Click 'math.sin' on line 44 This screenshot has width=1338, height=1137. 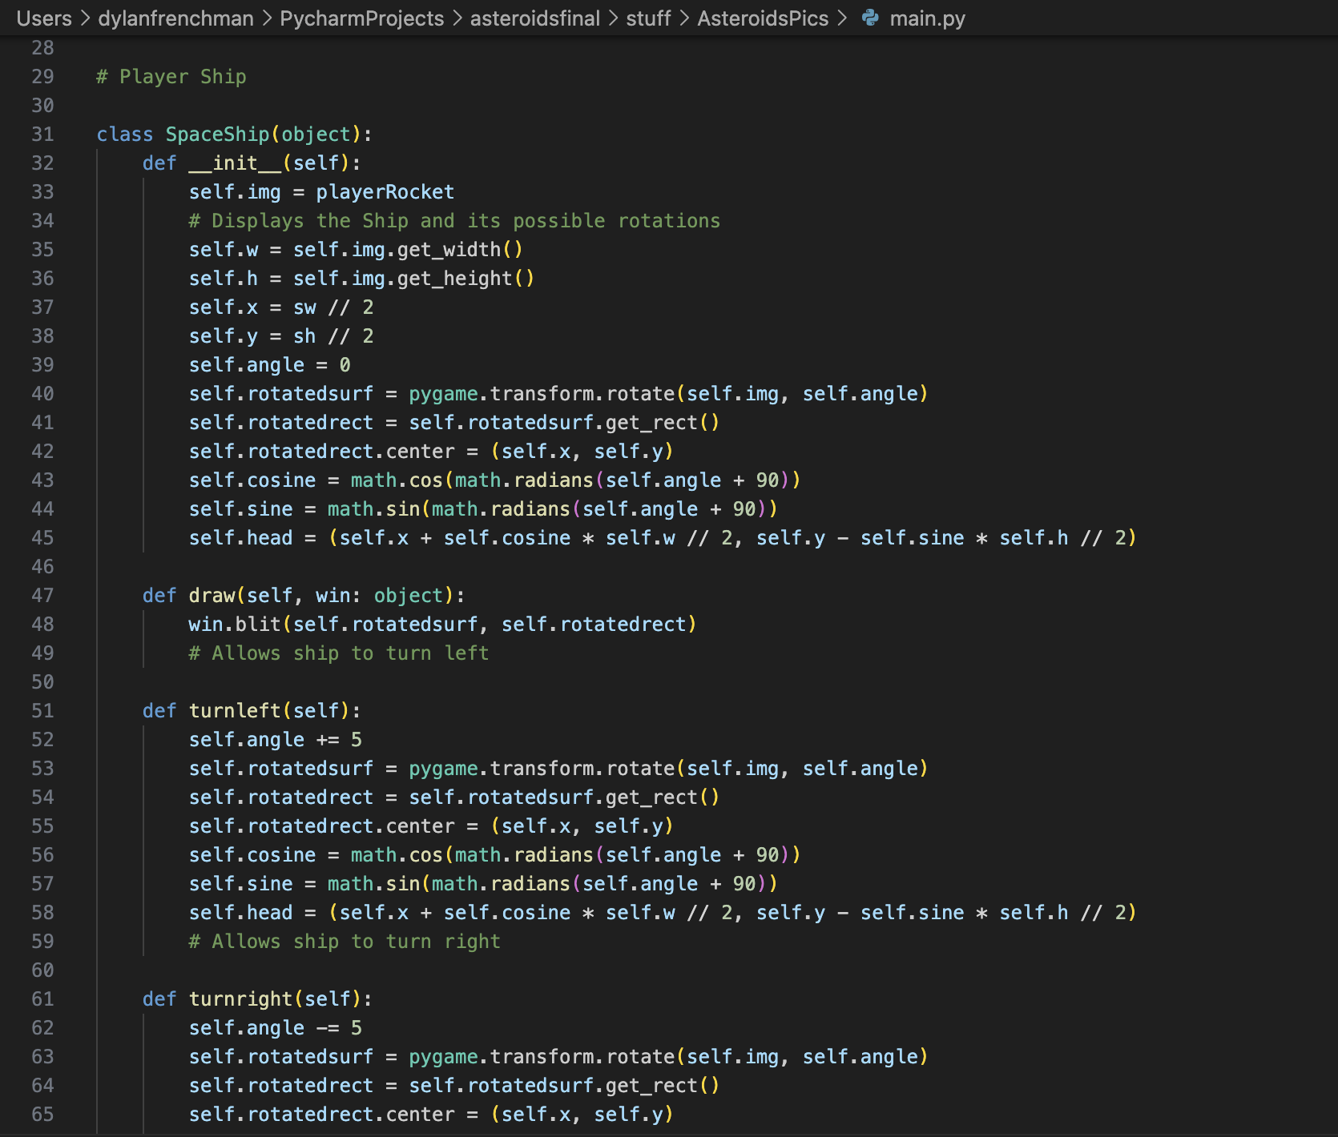pyautogui.click(x=373, y=509)
